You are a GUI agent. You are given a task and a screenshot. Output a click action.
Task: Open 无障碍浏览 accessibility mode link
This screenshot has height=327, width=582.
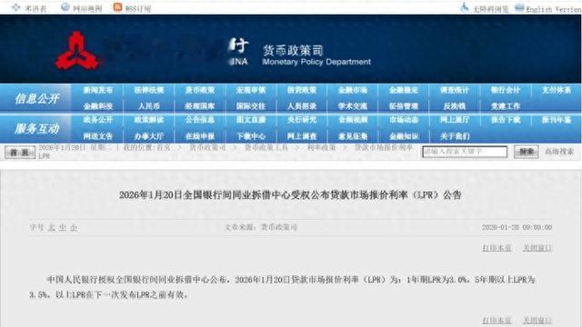click(x=490, y=9)
